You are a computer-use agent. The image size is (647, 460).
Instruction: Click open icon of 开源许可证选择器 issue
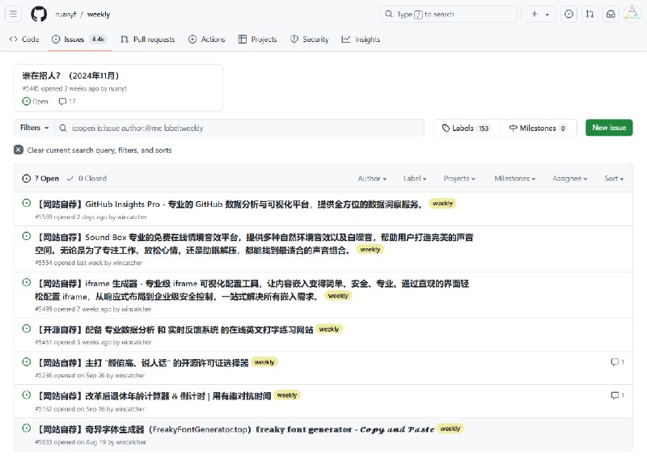pos(27,362)
